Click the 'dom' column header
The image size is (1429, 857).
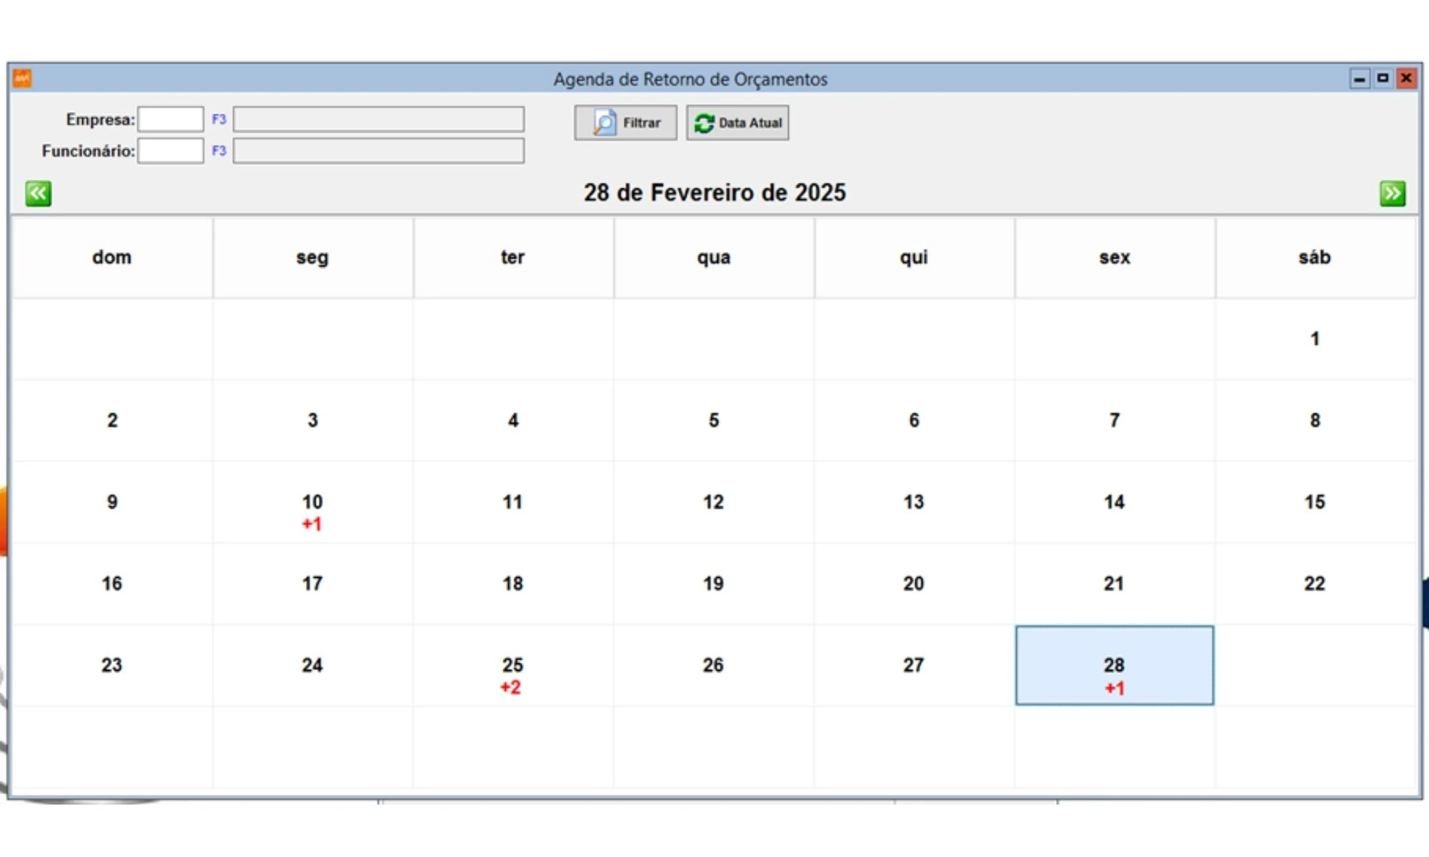click(112, 257)
